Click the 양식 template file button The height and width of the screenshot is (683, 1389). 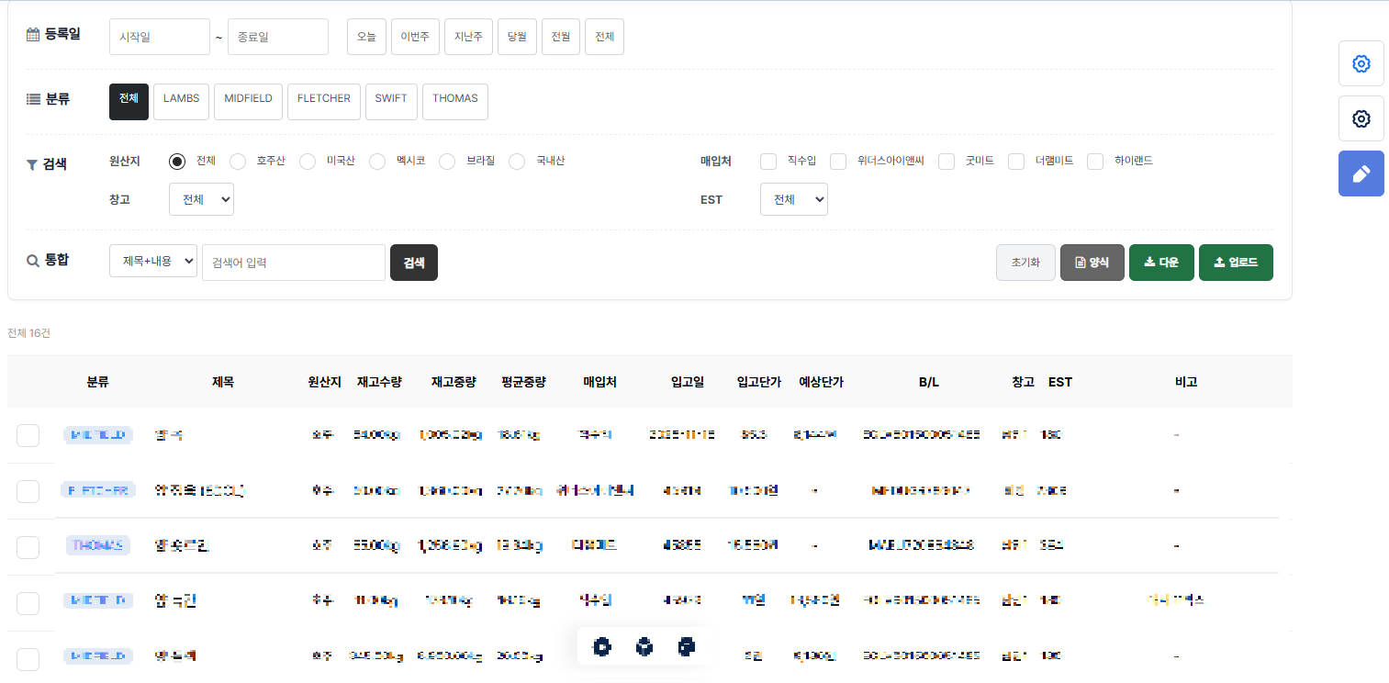tap(1092, 263)
